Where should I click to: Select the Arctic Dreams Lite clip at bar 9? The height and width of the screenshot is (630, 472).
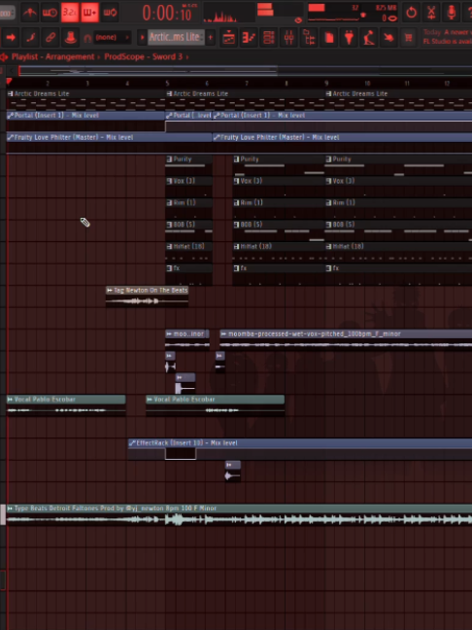coord(398,100)
